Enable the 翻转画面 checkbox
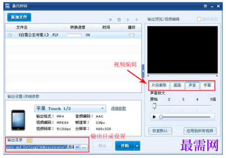Viewport: 226px width, 158px height. [x=199, y=19]
